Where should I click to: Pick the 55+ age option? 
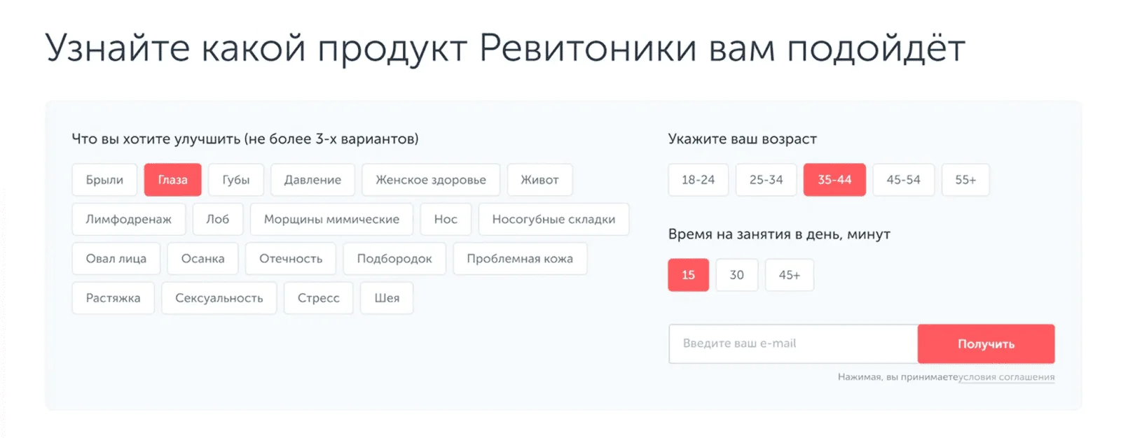click(965, 180)
